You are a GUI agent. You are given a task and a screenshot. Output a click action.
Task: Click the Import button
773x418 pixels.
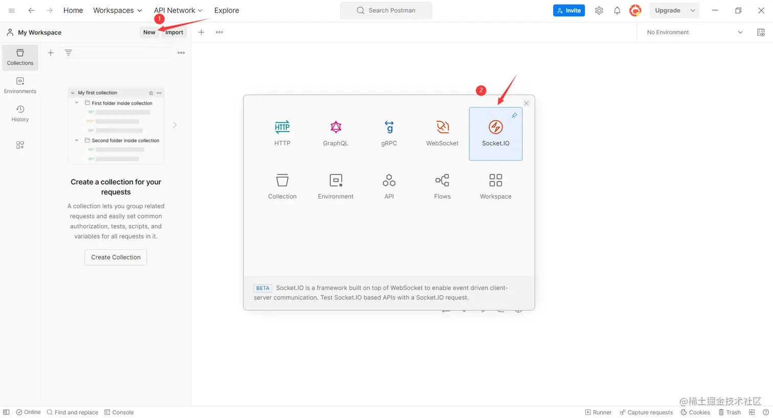click(174, 32)
